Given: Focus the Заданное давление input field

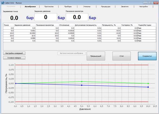Looking at the screenshot, I should click(46, 17).
